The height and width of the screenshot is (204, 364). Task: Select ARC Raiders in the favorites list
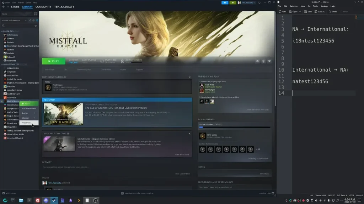[12, 35]
